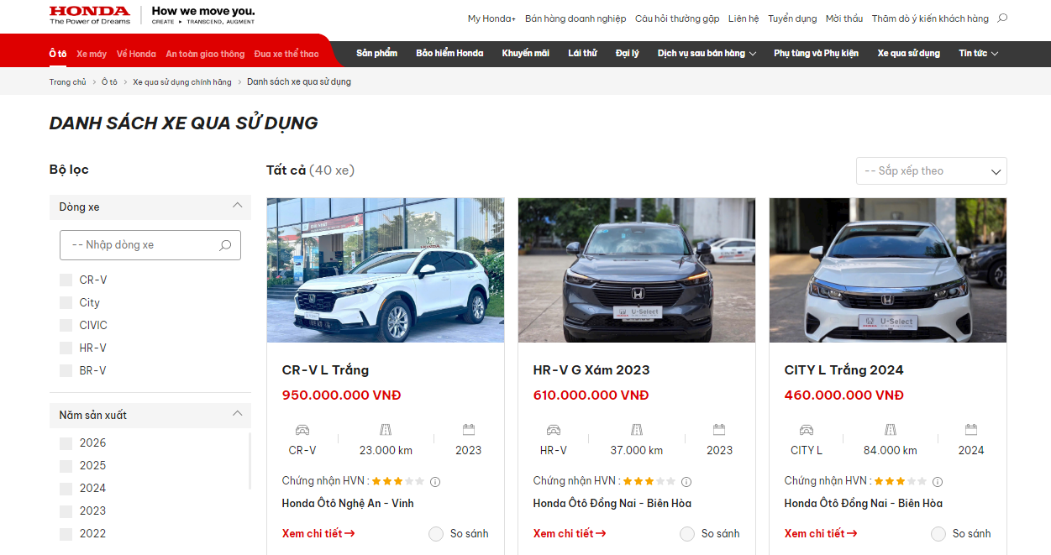1051x555 pixels.
Task: Open the Về Honda tab
Action: [x=136, y=54]
